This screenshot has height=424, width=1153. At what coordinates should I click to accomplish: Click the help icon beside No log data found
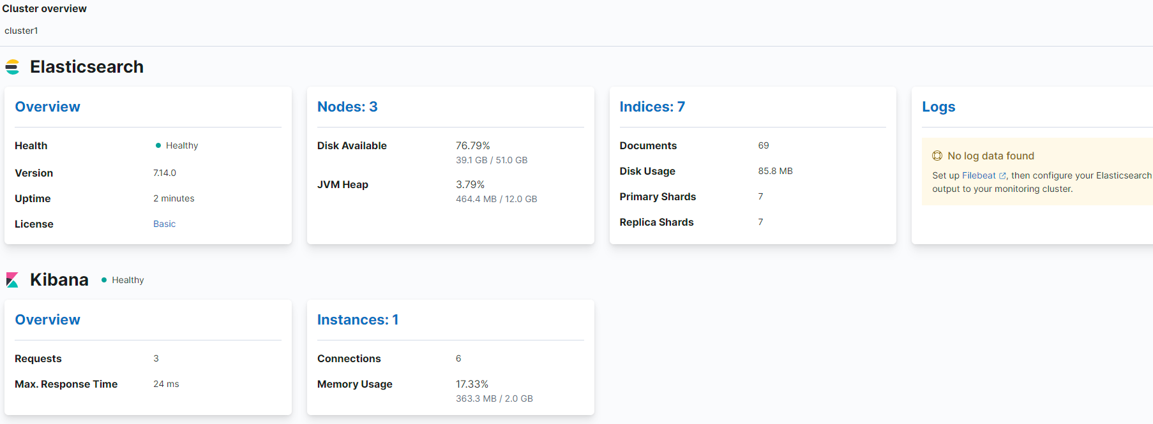(x=937, y=156)
